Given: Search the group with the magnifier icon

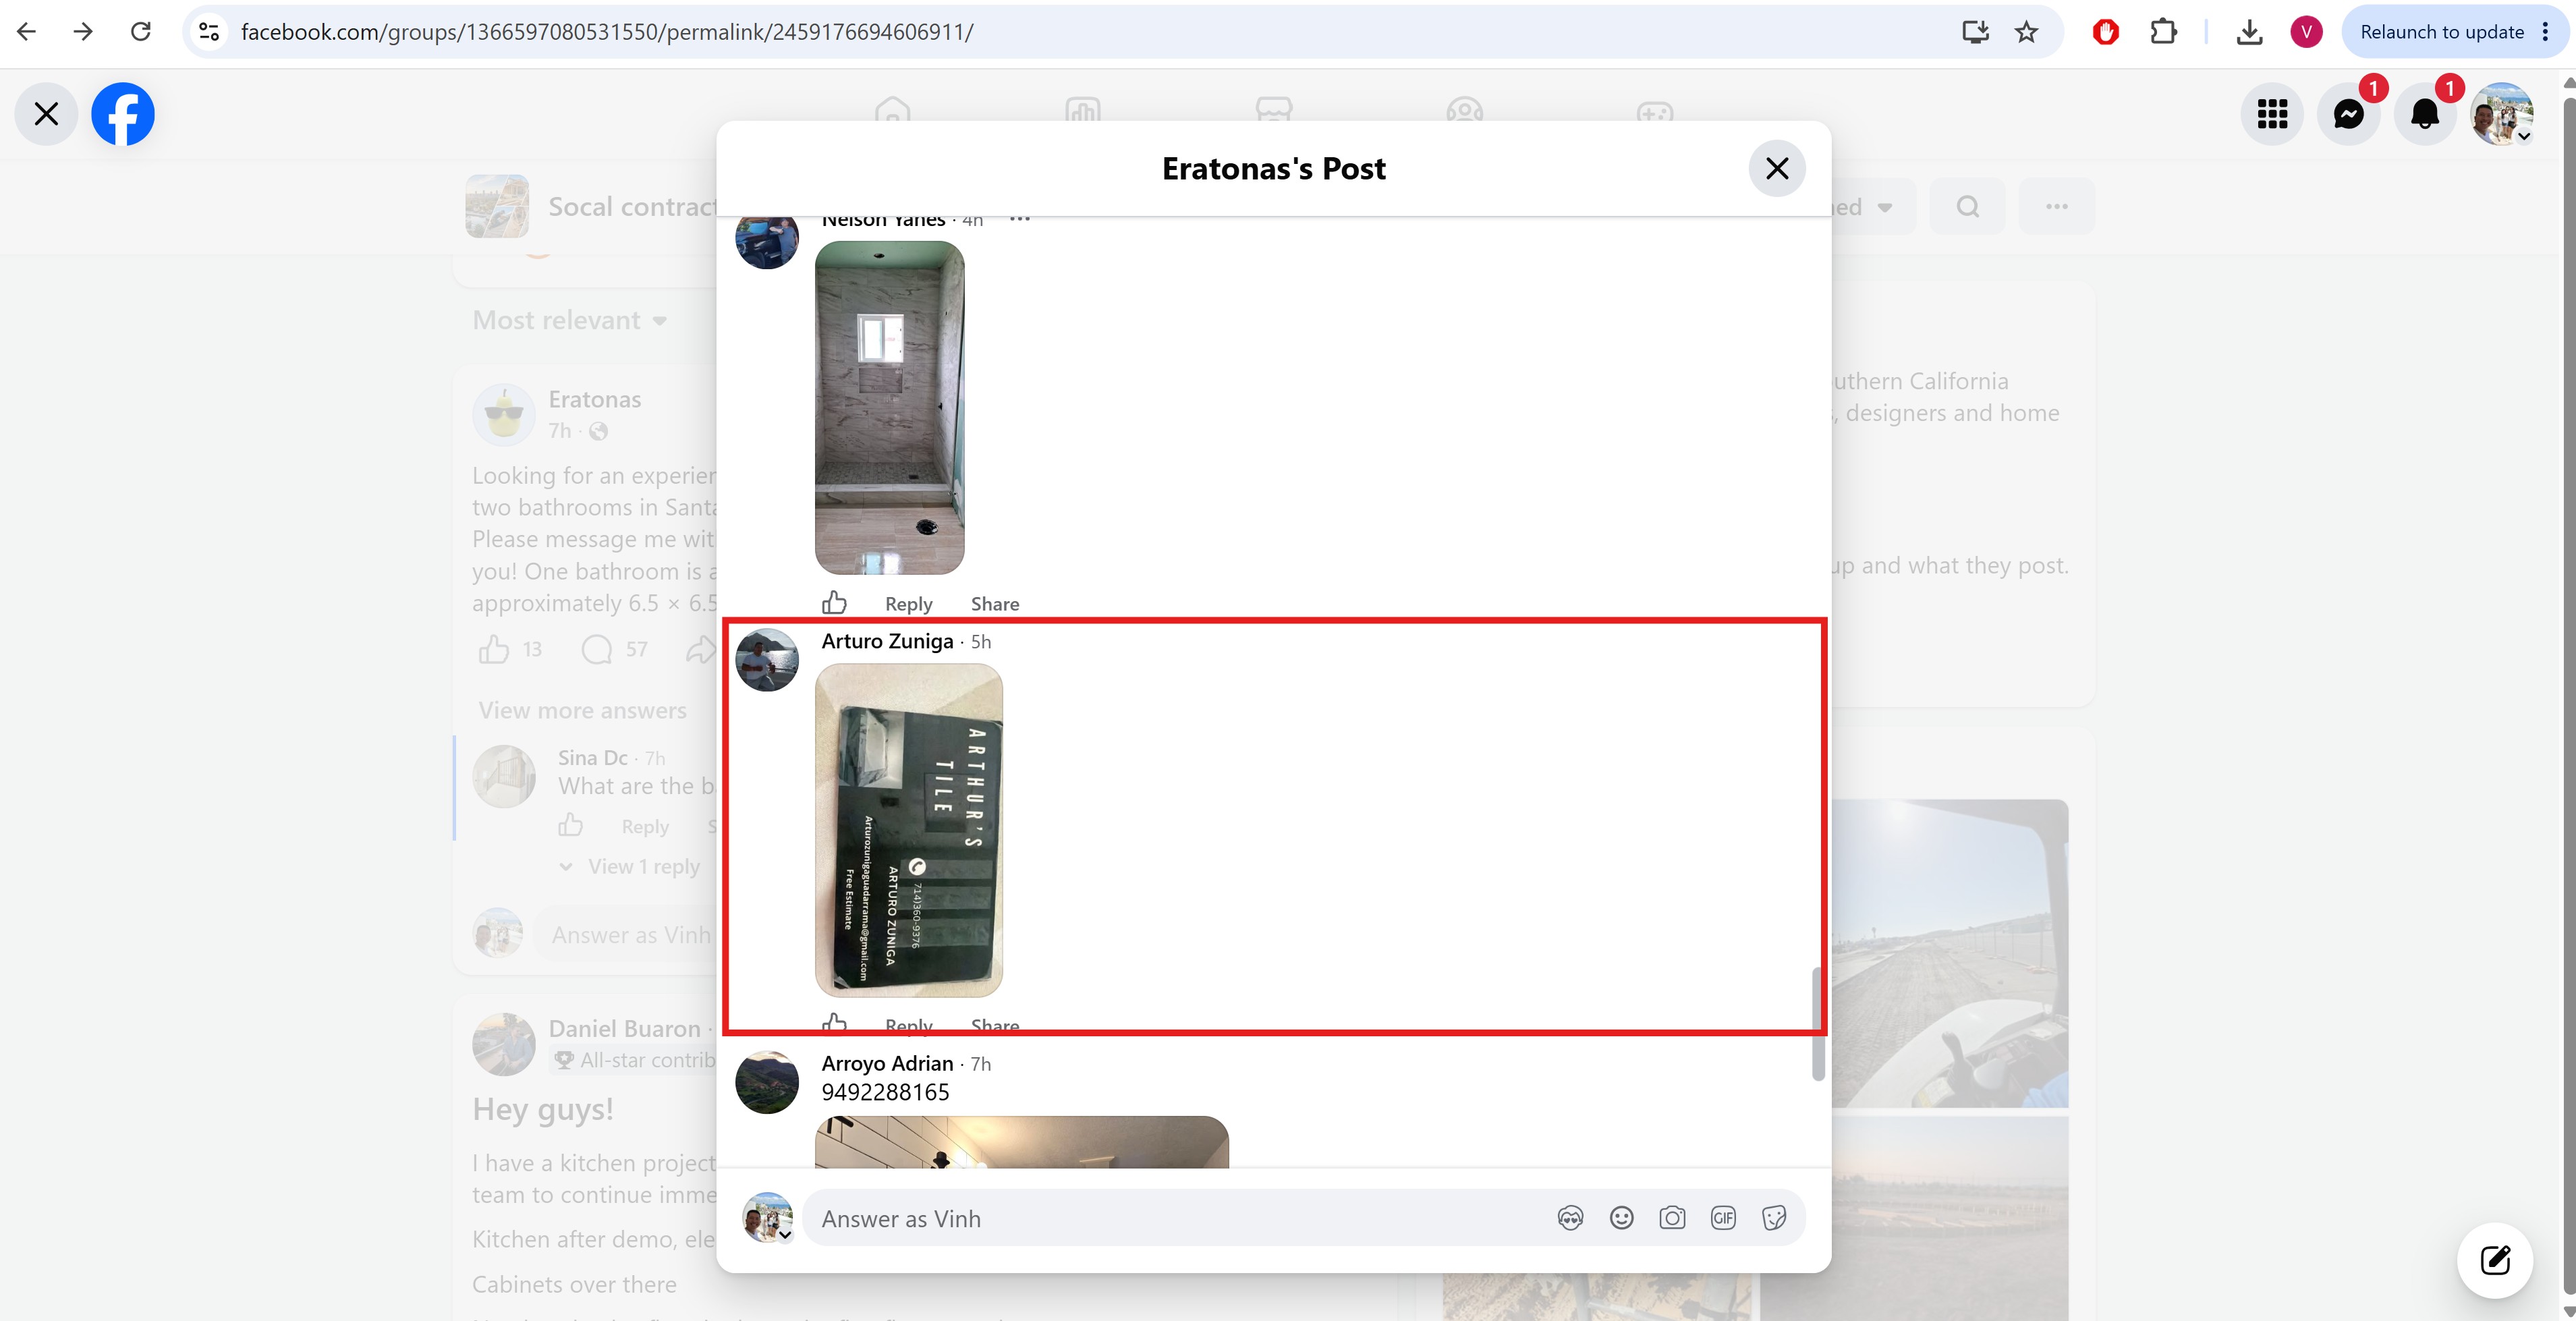Looking at the screenshot, I should coord(1967,207).
